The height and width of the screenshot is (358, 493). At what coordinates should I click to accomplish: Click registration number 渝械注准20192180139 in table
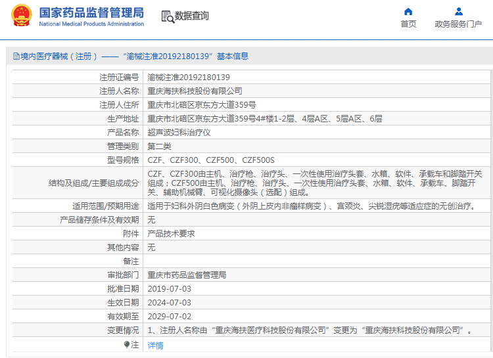[189, 77]
